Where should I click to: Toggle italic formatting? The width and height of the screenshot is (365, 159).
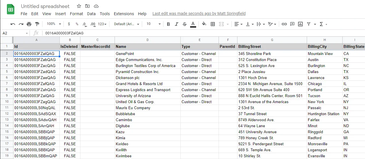176,24
